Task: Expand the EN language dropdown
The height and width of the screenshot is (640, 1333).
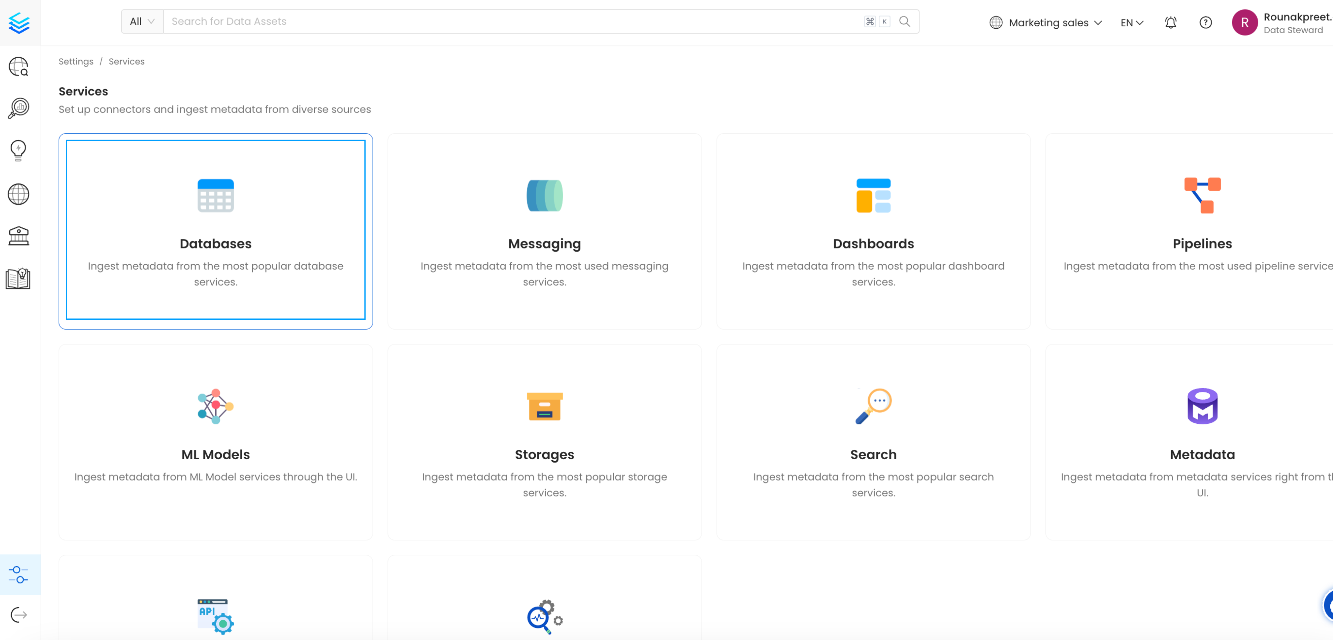Action: pos(1131,22)
